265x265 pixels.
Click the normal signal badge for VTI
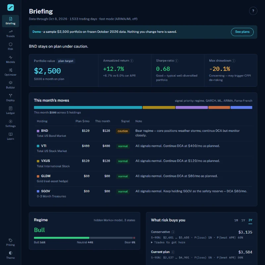[123, 146]
